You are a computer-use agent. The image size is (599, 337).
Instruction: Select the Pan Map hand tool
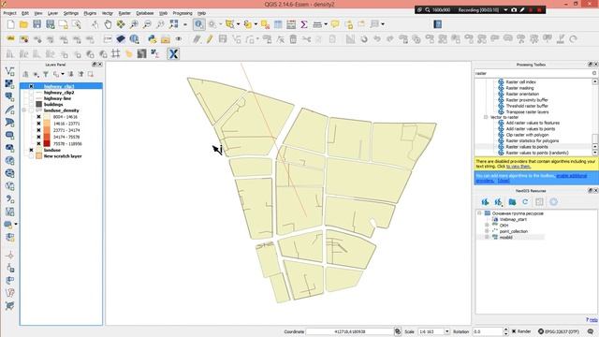click(108, 24)
